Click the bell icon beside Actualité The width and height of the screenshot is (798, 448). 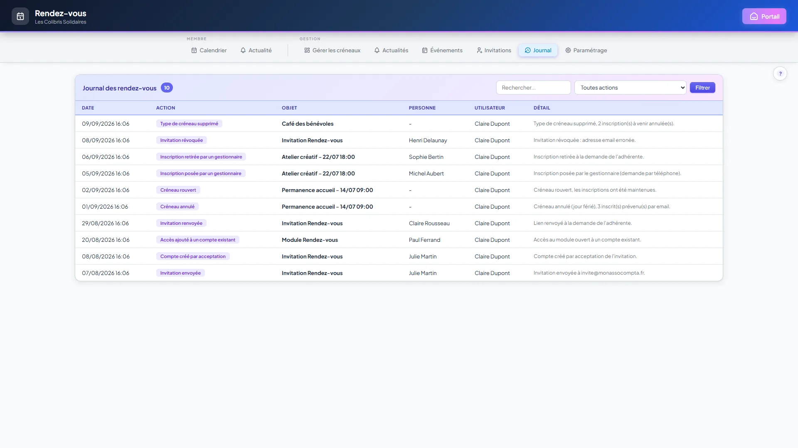(x=243, y=50)
